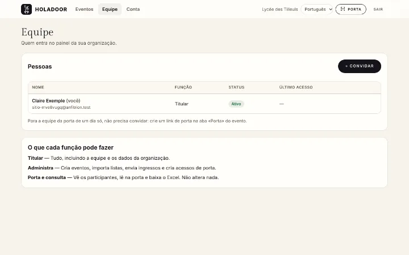Click the Porta e consulta description line
The height and width of the screenshot is (255, 409).
pos(123,177)
